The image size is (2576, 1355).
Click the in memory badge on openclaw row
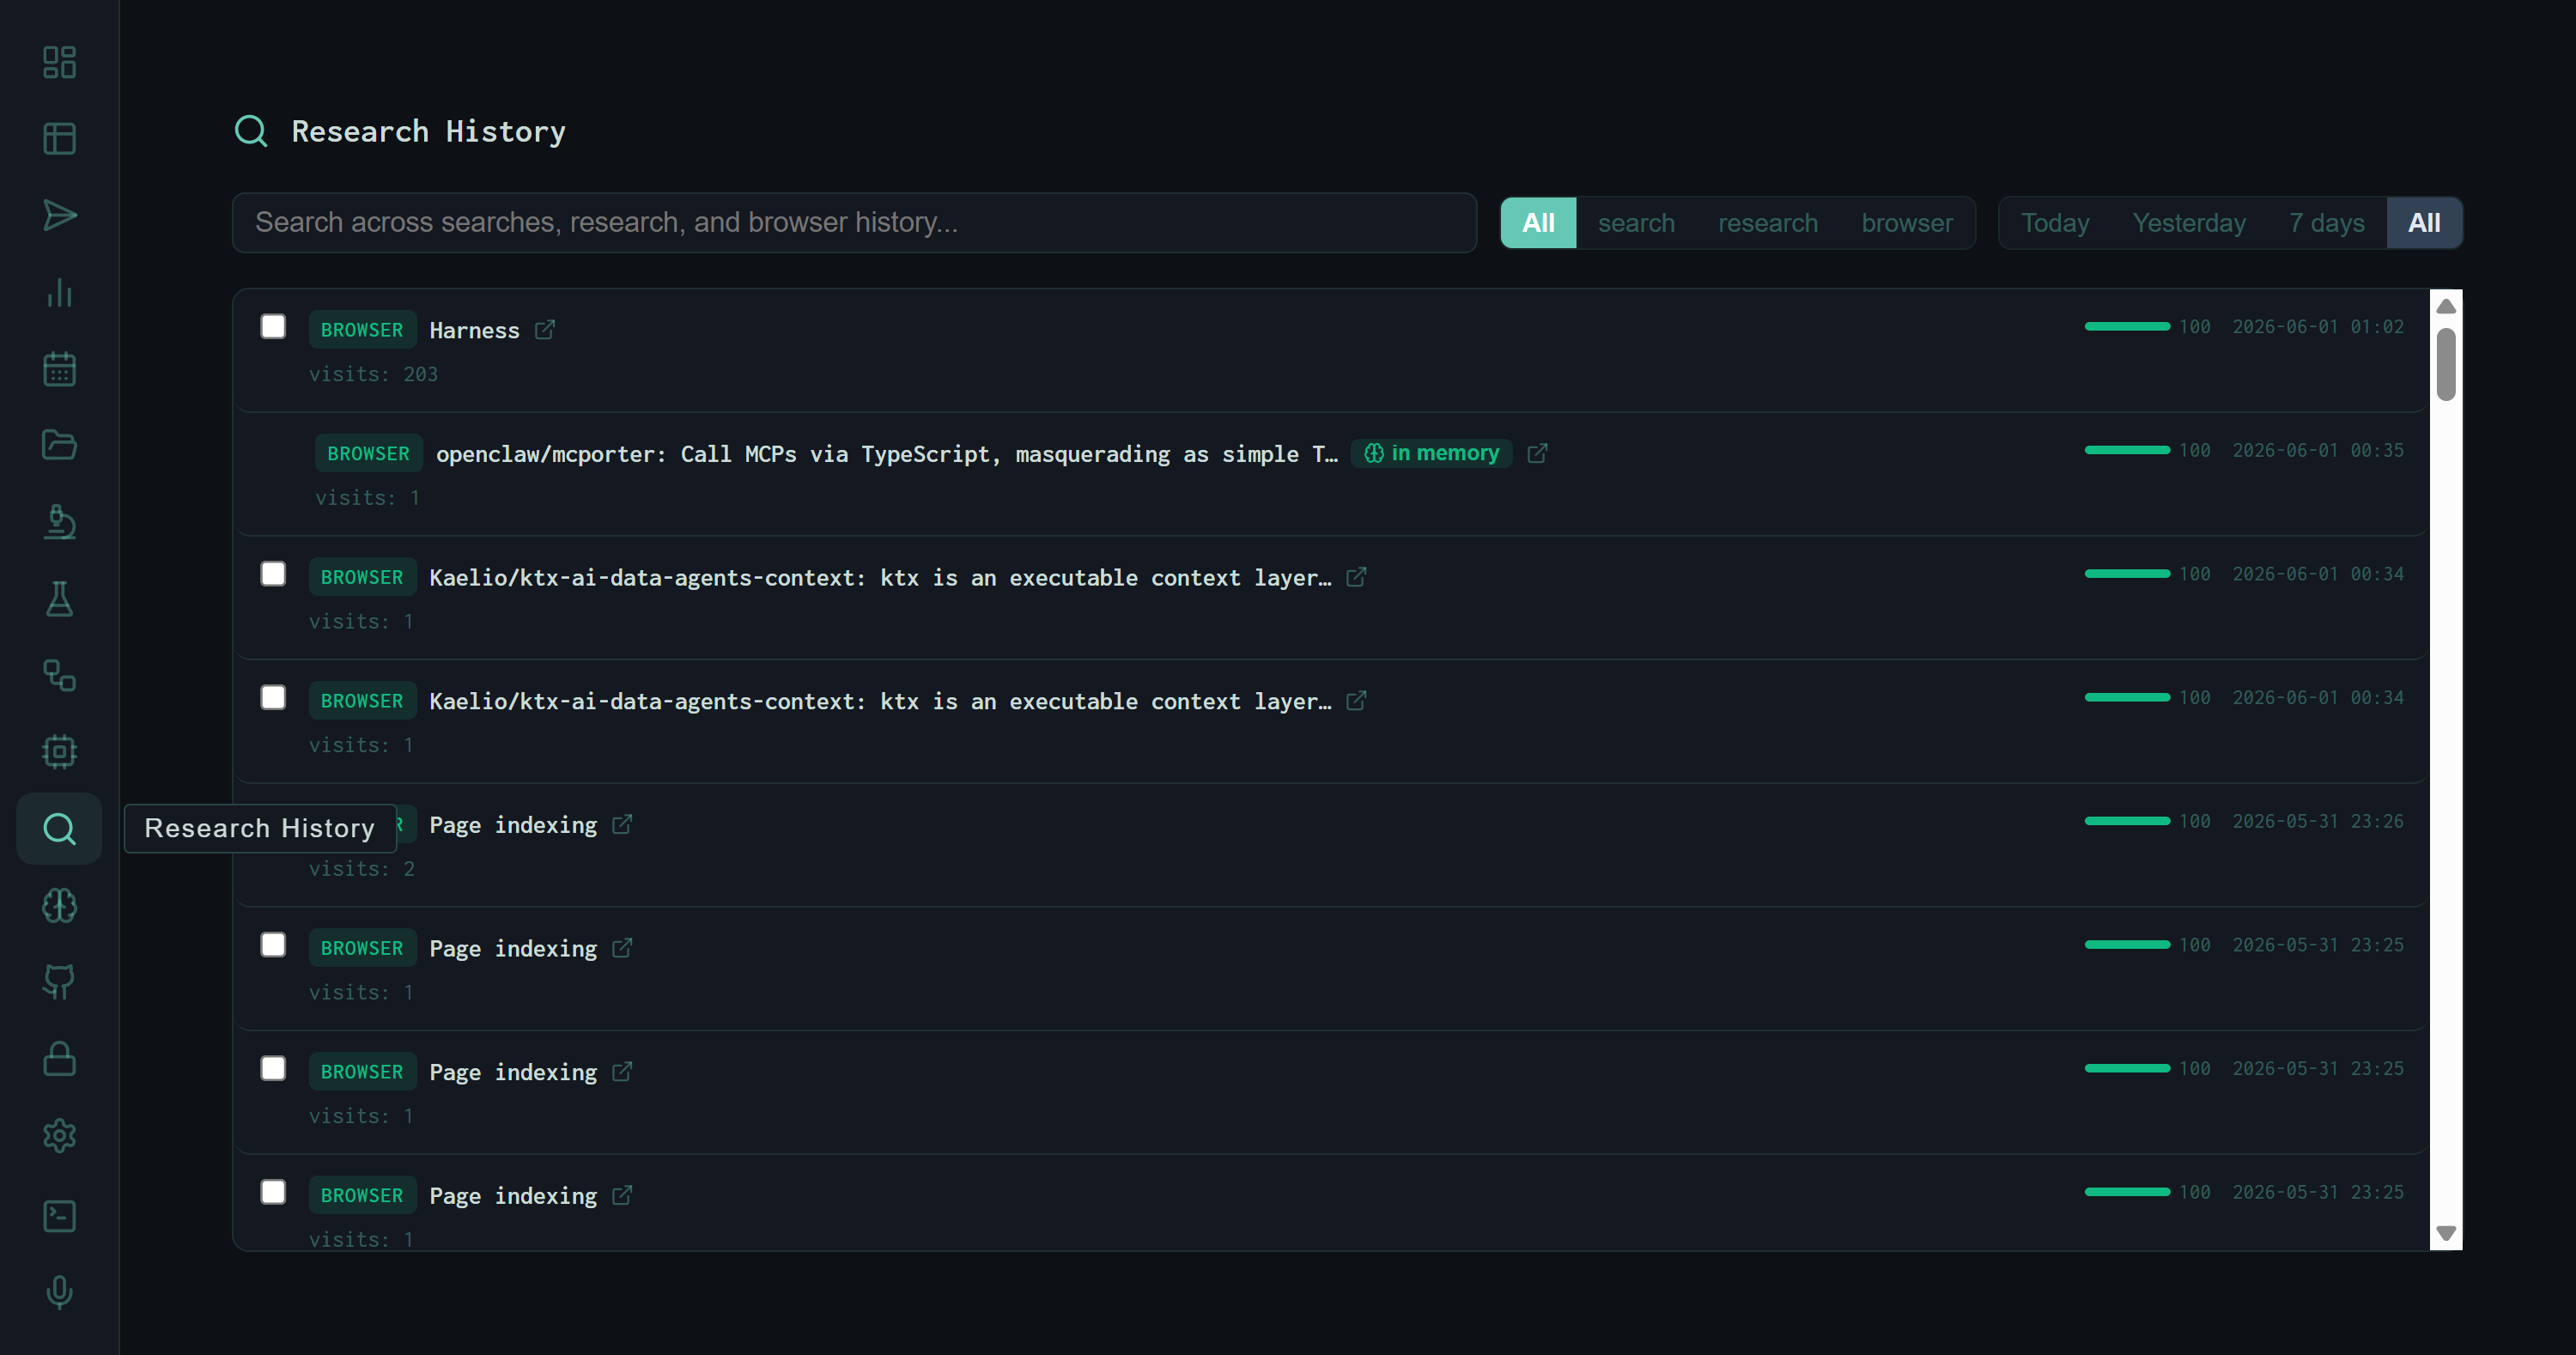(x=1432, y=454)
